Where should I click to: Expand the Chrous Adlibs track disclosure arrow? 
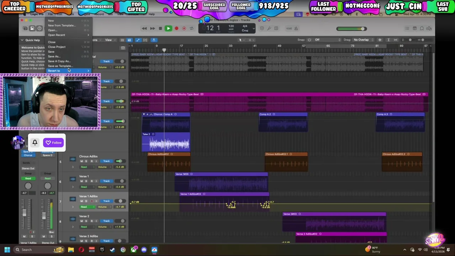coord(73,167)
